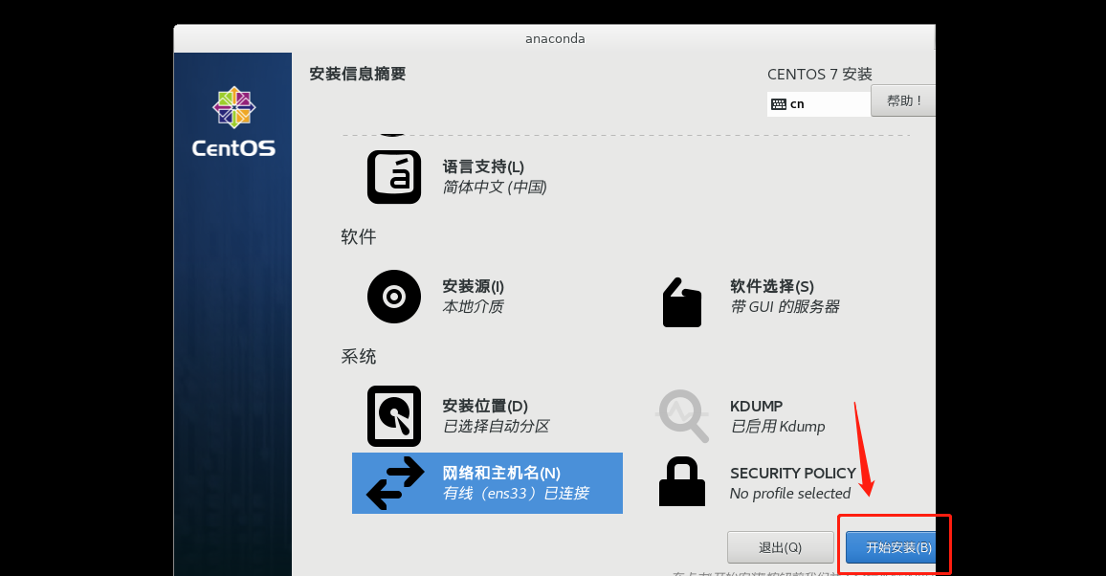The image size is (1106, 576).
Task: Select the cn keyboard layout field
Action: click(818, 103)
